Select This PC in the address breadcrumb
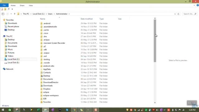The image size is (199, 112). point(26,14)
